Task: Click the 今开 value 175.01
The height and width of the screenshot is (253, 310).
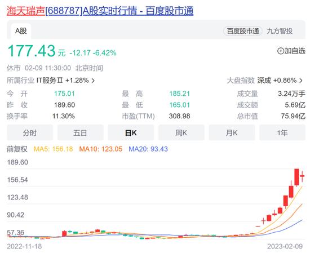Action: pyautogui.click(x=64, y=94)
